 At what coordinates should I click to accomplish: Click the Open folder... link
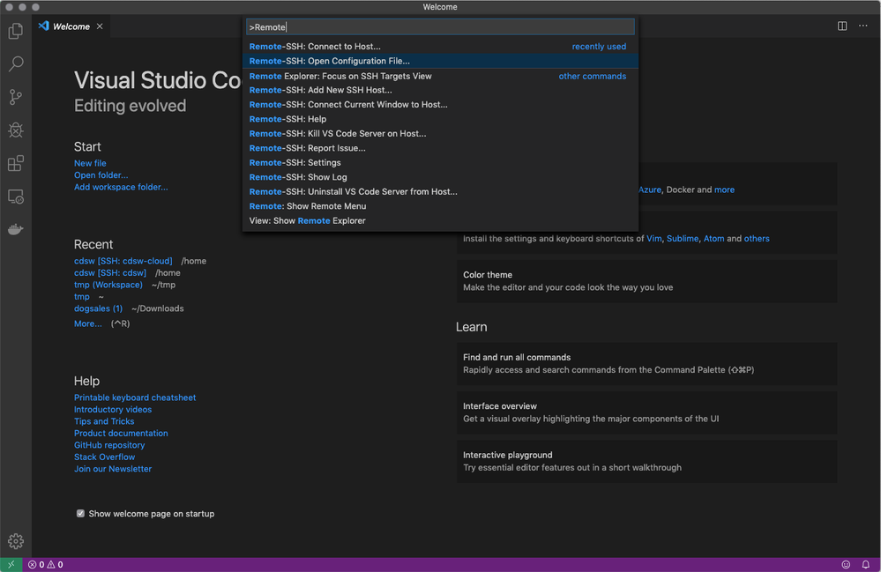[x=101, y=175]
